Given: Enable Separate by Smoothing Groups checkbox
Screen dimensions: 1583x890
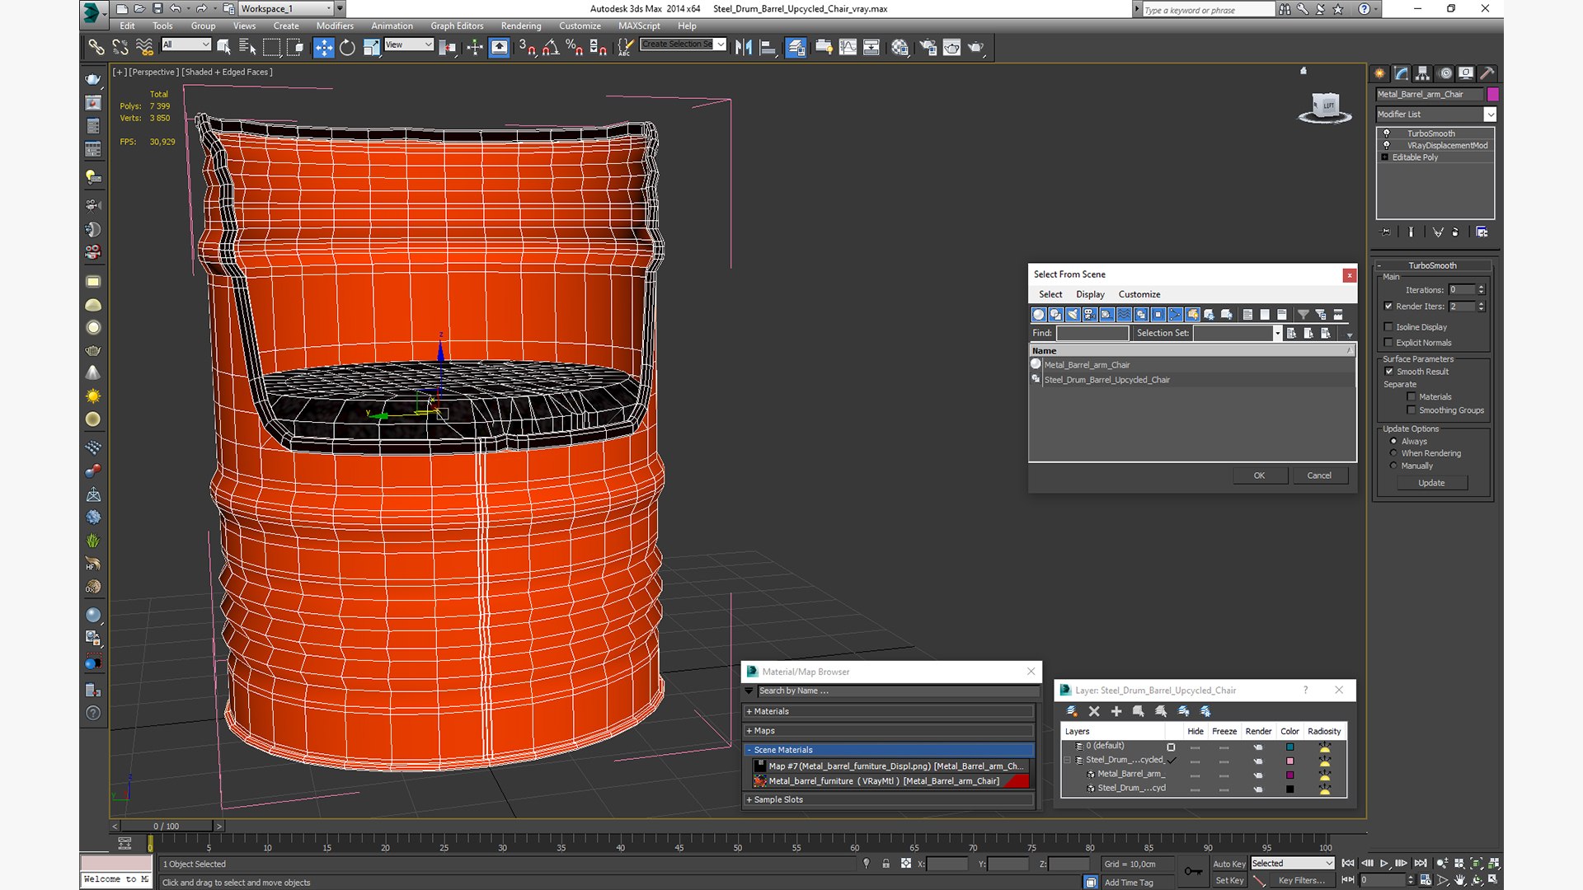Looking at the screenshot, I should coord(1412,410).
